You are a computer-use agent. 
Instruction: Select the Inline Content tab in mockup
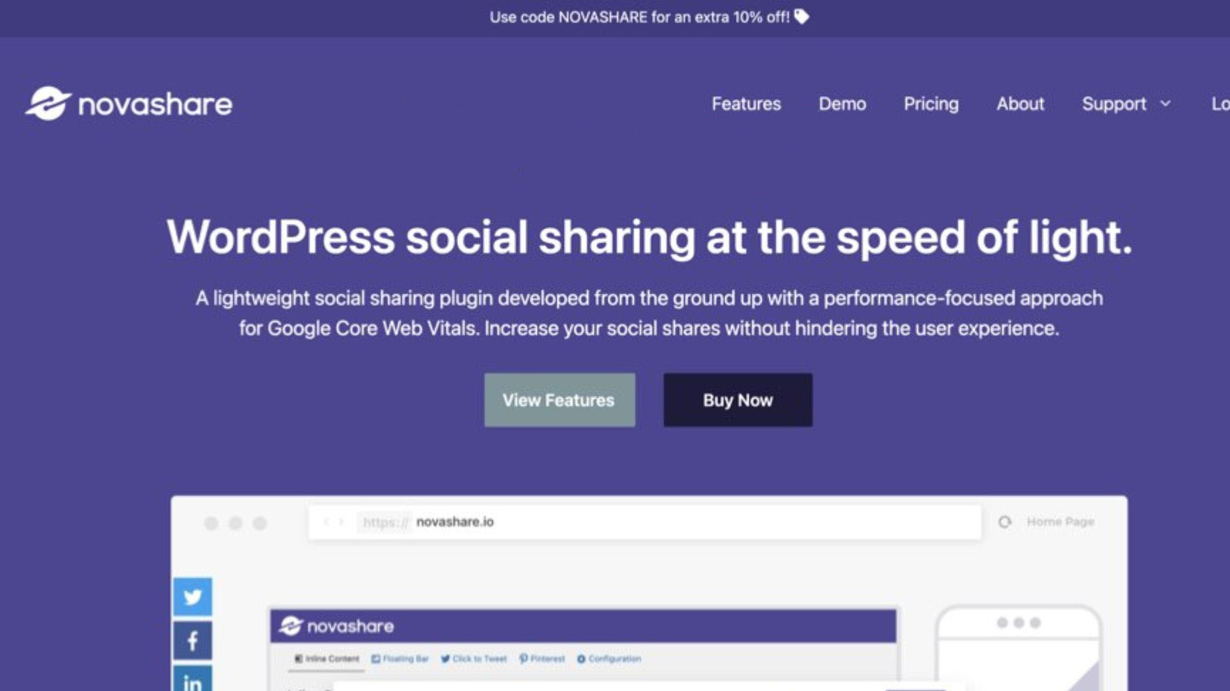pyautogui.click(x=327, y=658)
